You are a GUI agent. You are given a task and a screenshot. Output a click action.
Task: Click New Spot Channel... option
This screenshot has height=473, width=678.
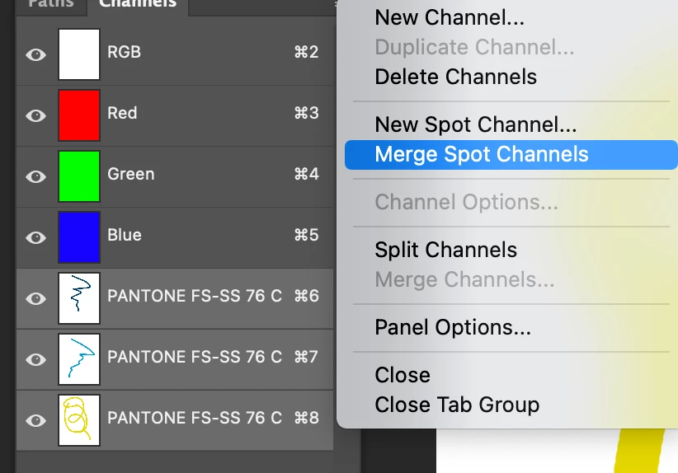475,124
